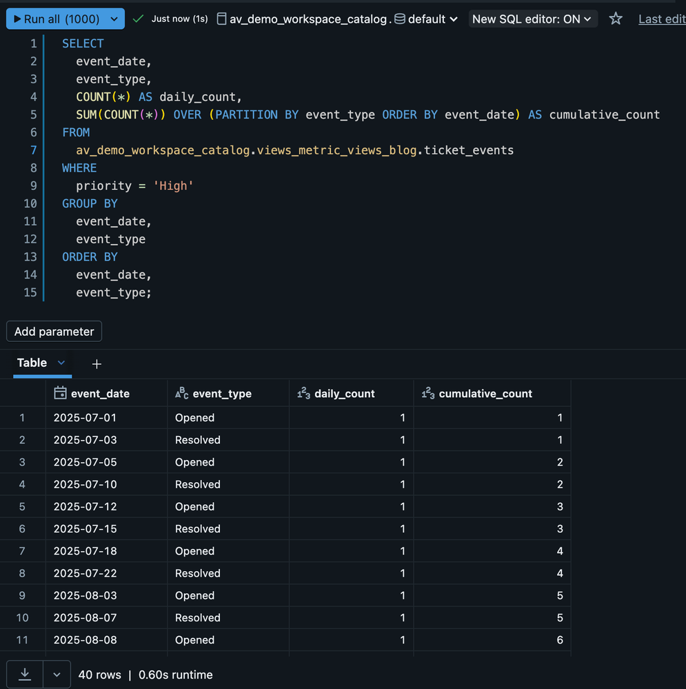Click the download results icon

pyautogui.click(x=25, y=675)
